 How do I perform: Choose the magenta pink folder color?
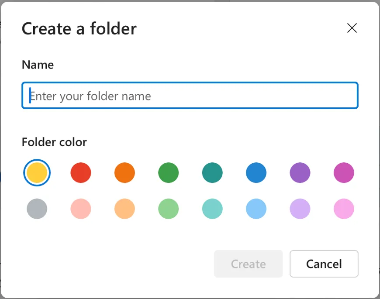[x=344, y=173]
